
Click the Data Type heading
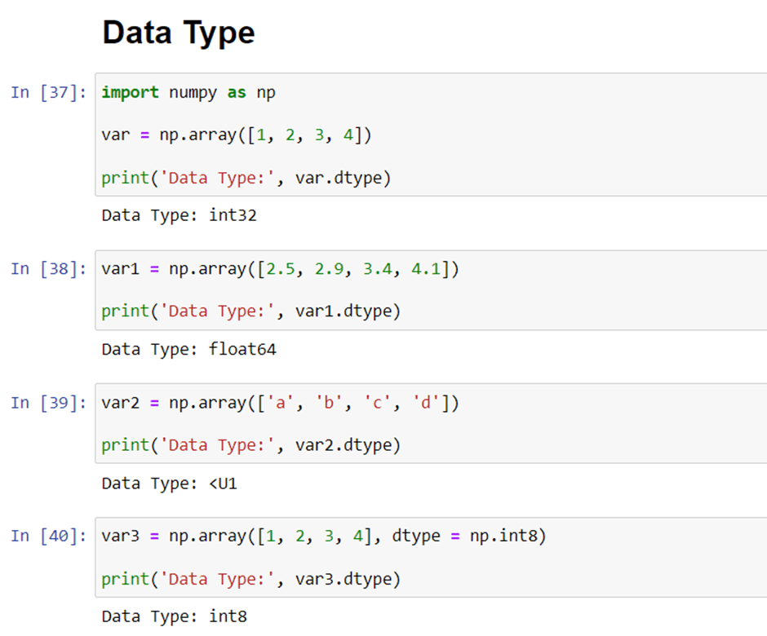click(179, 33)
